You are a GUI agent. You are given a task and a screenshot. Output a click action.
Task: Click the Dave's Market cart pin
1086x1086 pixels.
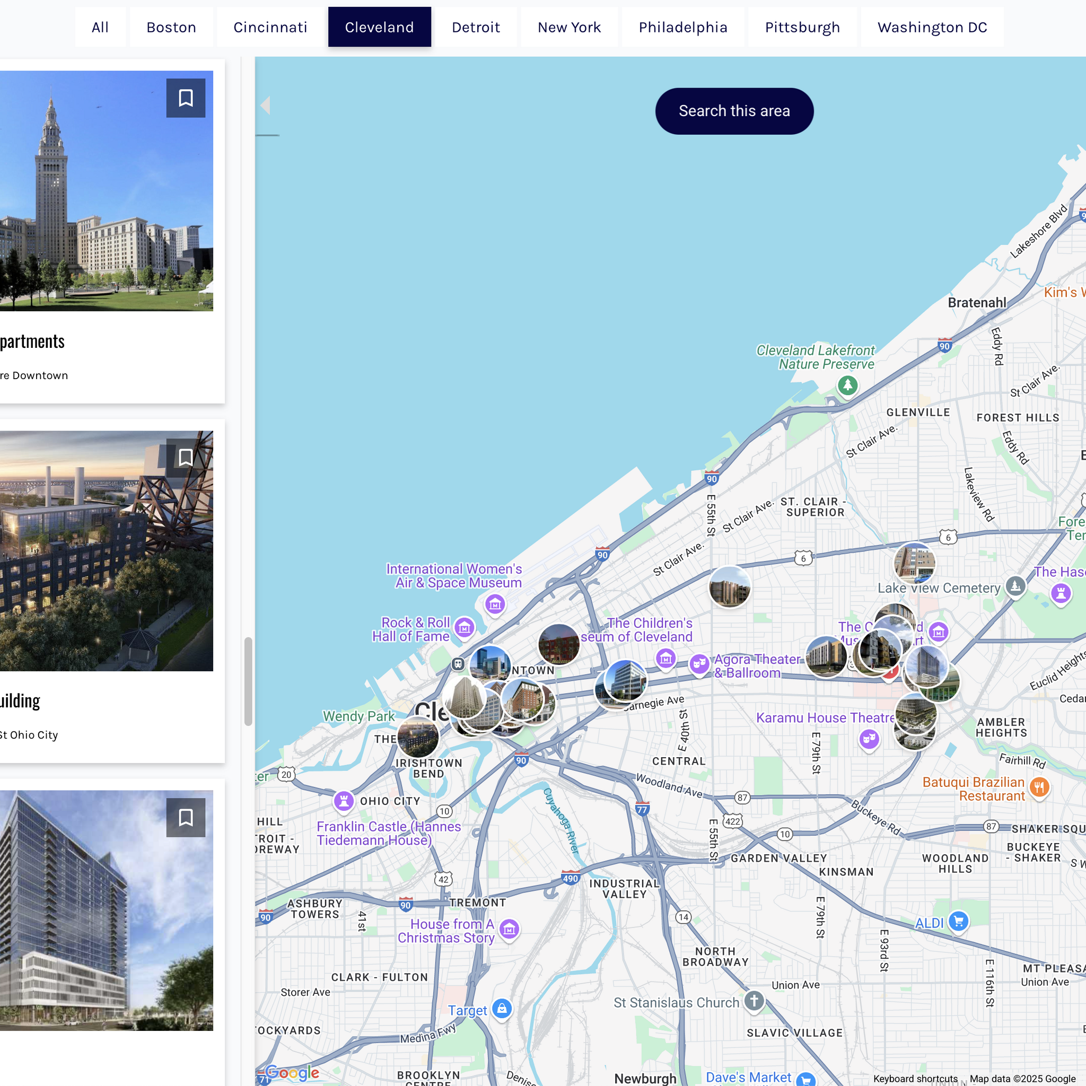pyautogui.click(x=806, y=1079)
